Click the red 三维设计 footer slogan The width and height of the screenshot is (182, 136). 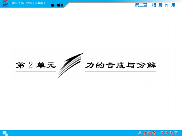coord(147,133)
